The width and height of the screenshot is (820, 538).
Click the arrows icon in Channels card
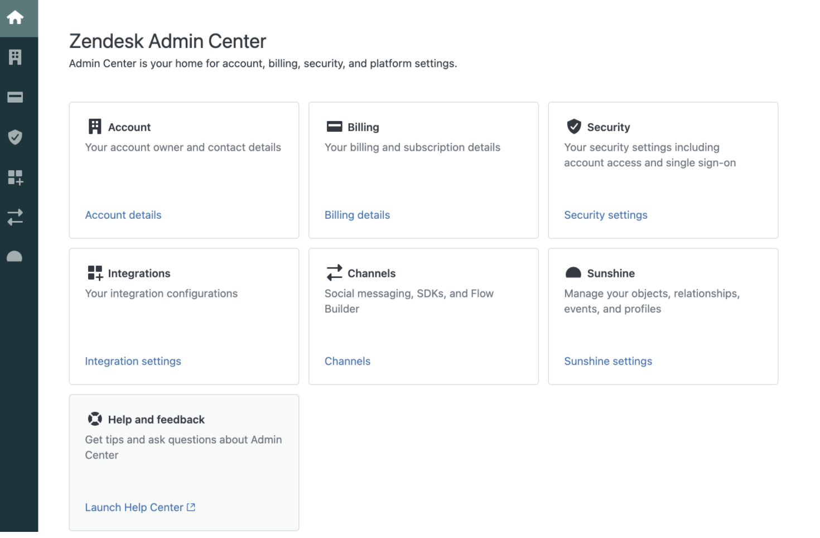(334, 273)
